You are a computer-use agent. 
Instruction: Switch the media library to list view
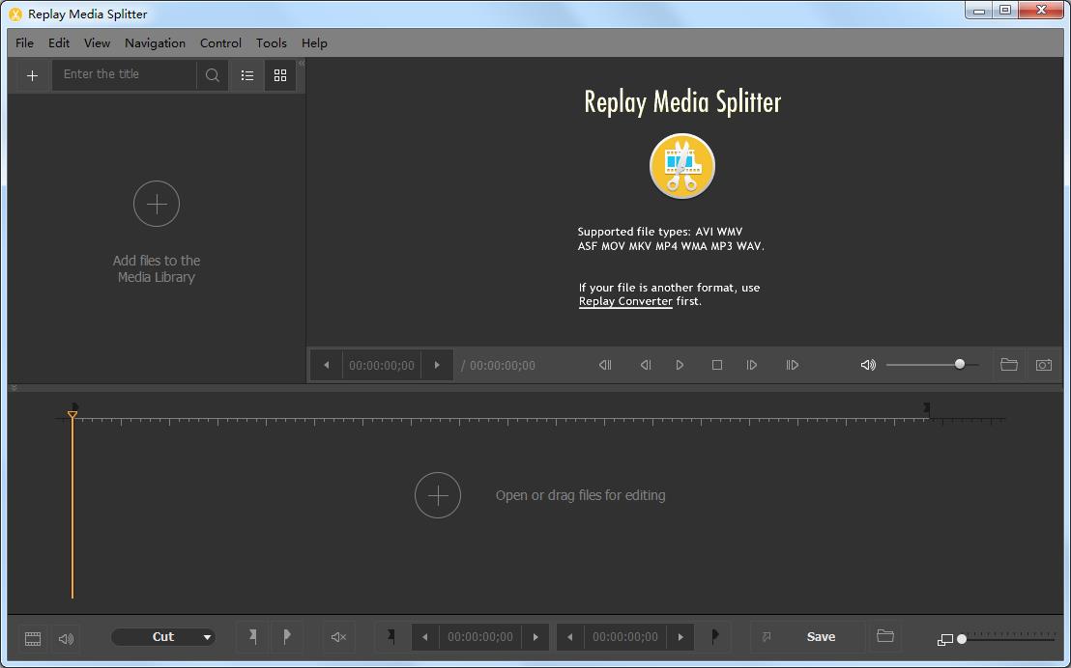(247, 75)
